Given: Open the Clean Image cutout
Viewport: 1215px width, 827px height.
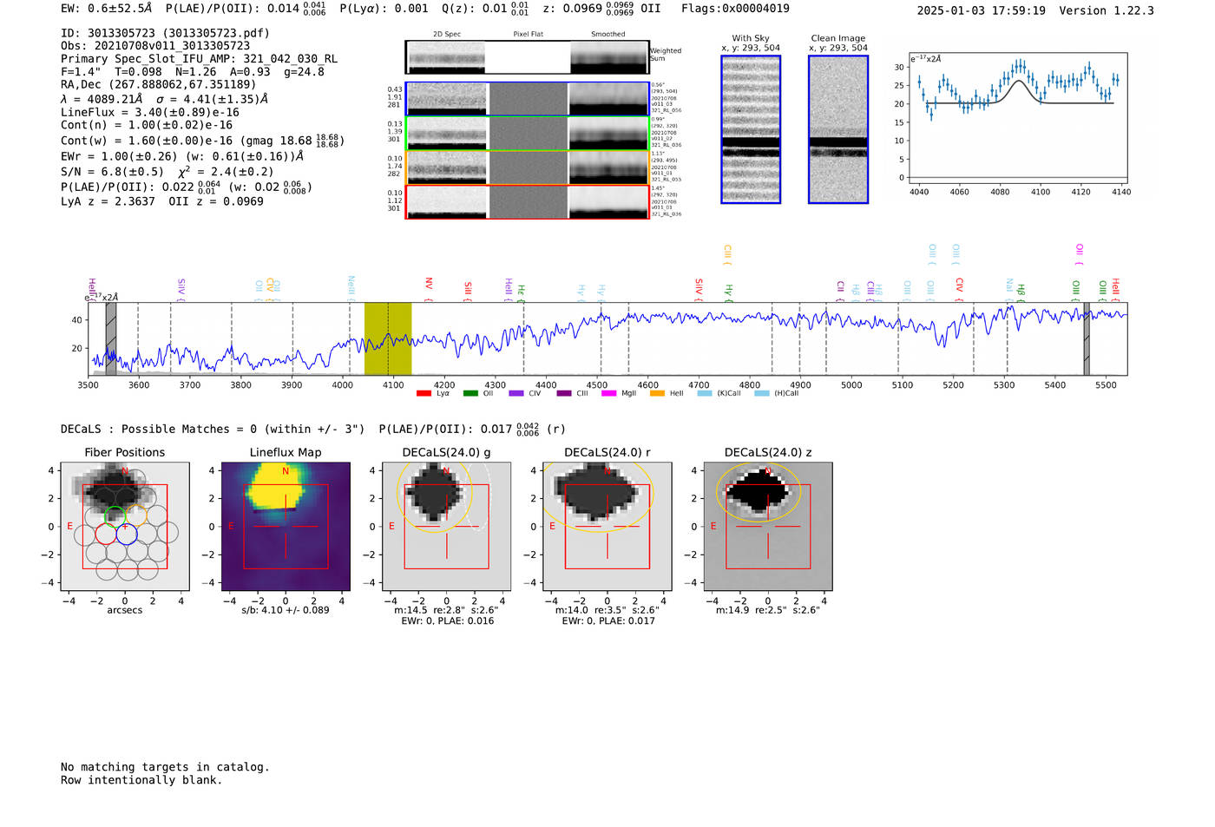Looking at the screenshot, I should coord(838,129).
